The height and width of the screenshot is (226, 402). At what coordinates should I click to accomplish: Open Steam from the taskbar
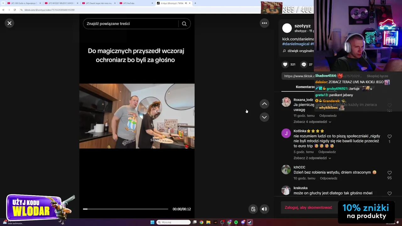250,222
